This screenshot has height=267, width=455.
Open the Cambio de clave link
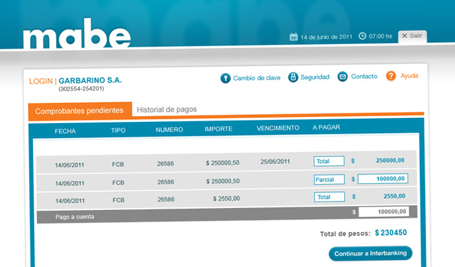tap(257, 77)
